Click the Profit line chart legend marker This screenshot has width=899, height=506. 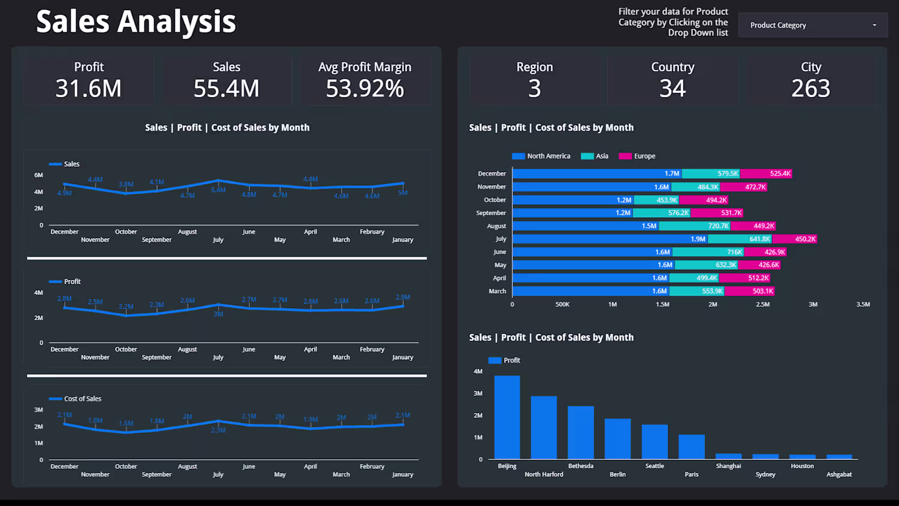pyautogui.click(x=55, y=282)
